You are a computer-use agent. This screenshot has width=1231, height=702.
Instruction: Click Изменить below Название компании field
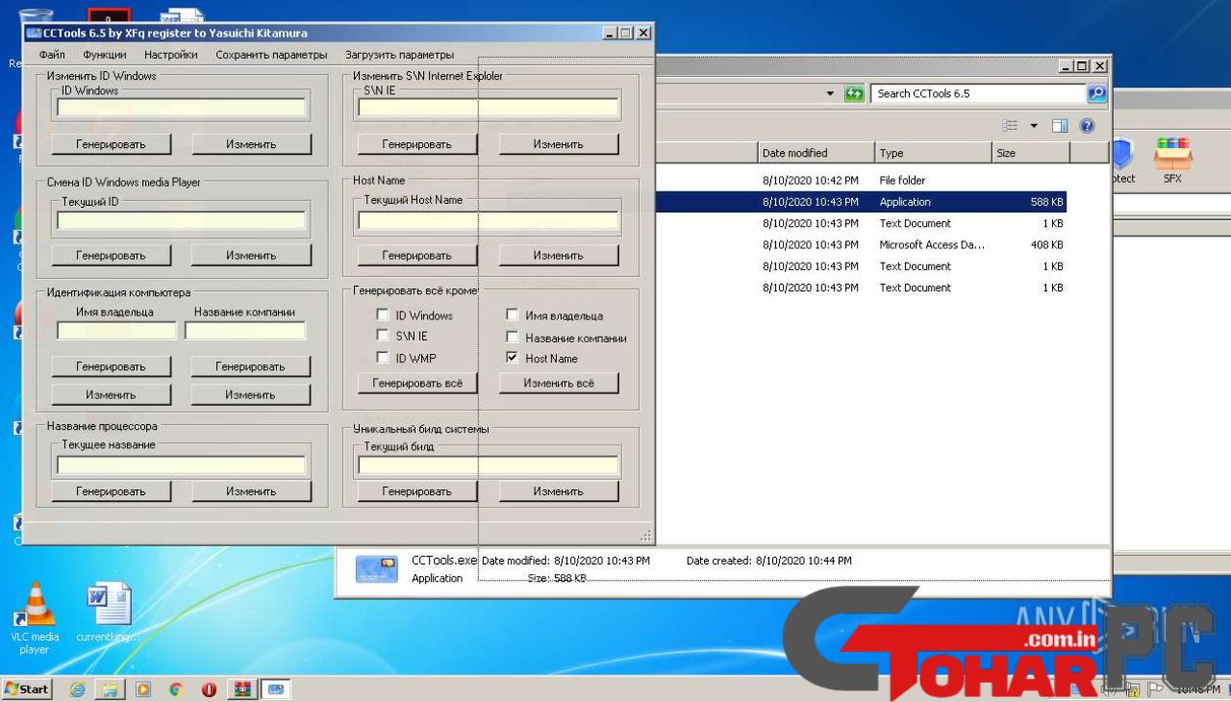point(250,394)
